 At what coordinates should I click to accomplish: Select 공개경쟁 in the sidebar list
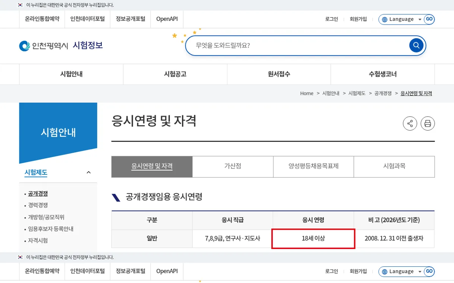coord(38,194)
